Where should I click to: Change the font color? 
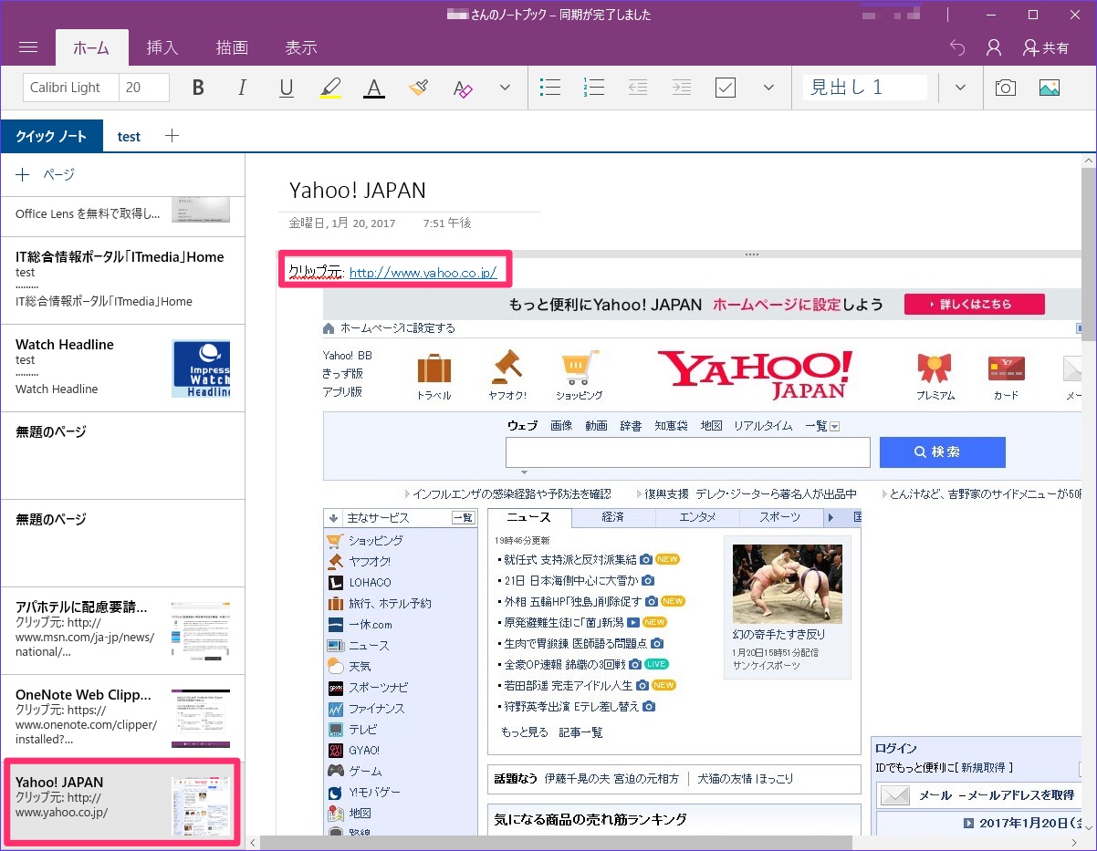click(x=374, y=88)
